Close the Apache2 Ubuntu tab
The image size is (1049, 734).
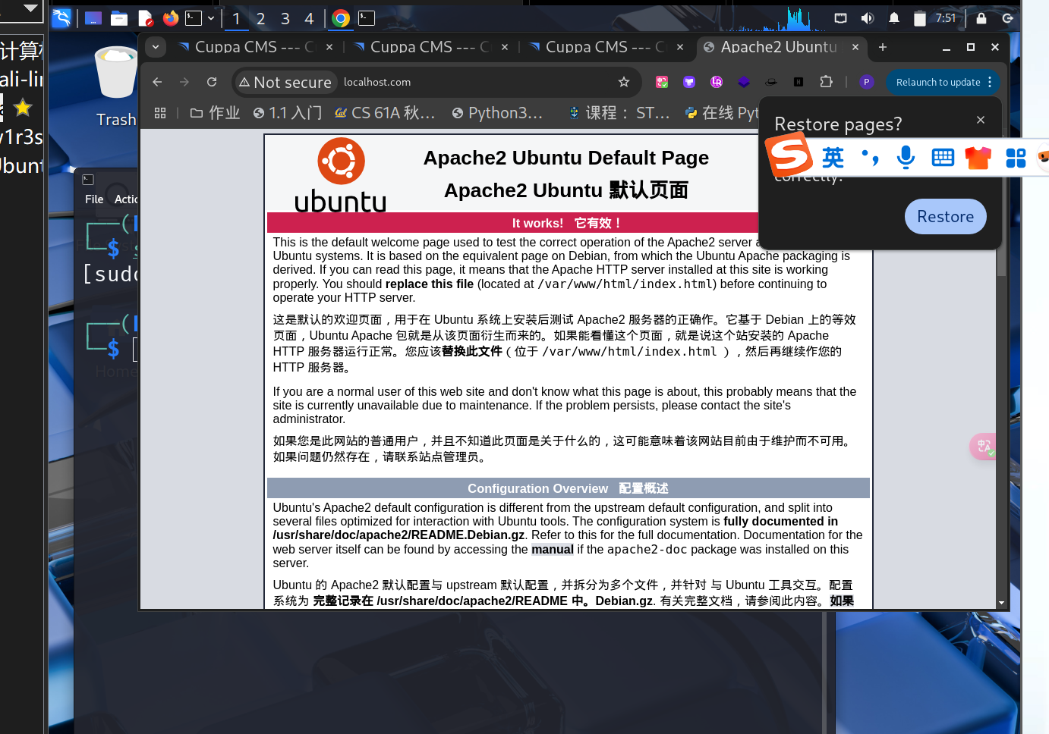click(855, 47)
